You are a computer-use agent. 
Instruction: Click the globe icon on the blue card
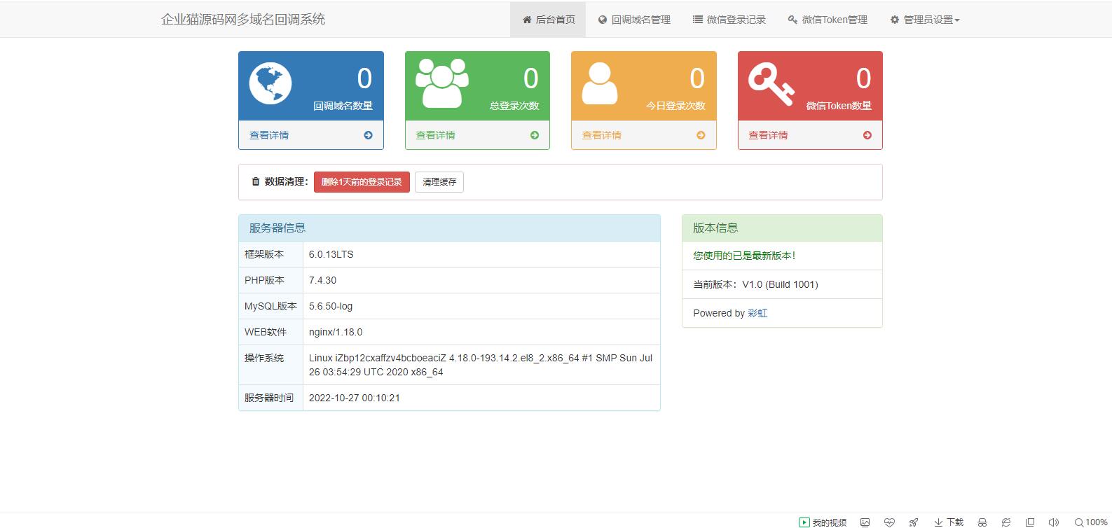pyautogui.click(x=270, y=83)
